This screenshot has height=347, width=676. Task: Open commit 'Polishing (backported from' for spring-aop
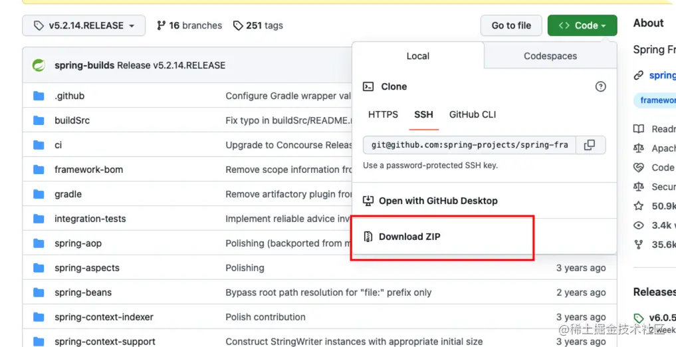(x=288, y=243)
